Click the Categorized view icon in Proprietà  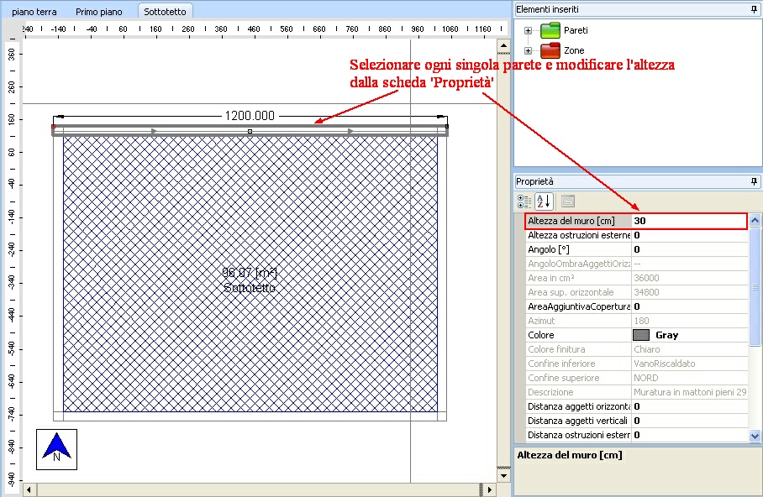pos(524,201)
